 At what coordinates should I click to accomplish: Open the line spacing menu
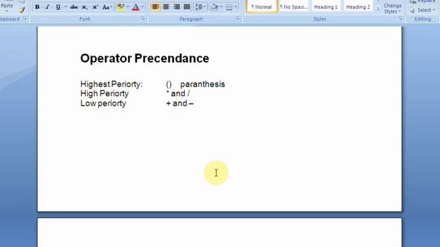[x=200, y=7]
